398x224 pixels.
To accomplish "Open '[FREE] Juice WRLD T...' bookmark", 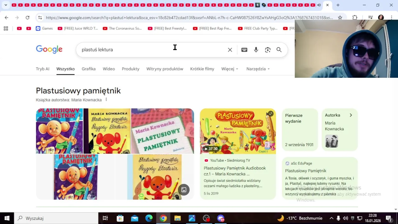I will tap(78, 28).
